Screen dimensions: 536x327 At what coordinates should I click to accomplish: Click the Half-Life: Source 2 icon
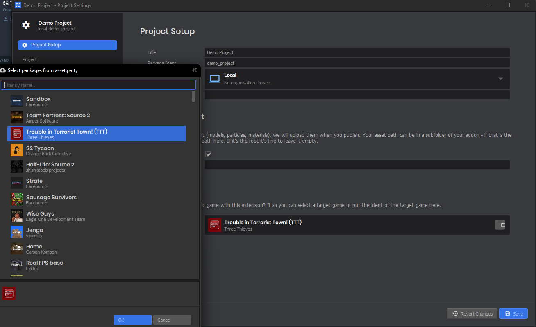[x=17, y=167]
